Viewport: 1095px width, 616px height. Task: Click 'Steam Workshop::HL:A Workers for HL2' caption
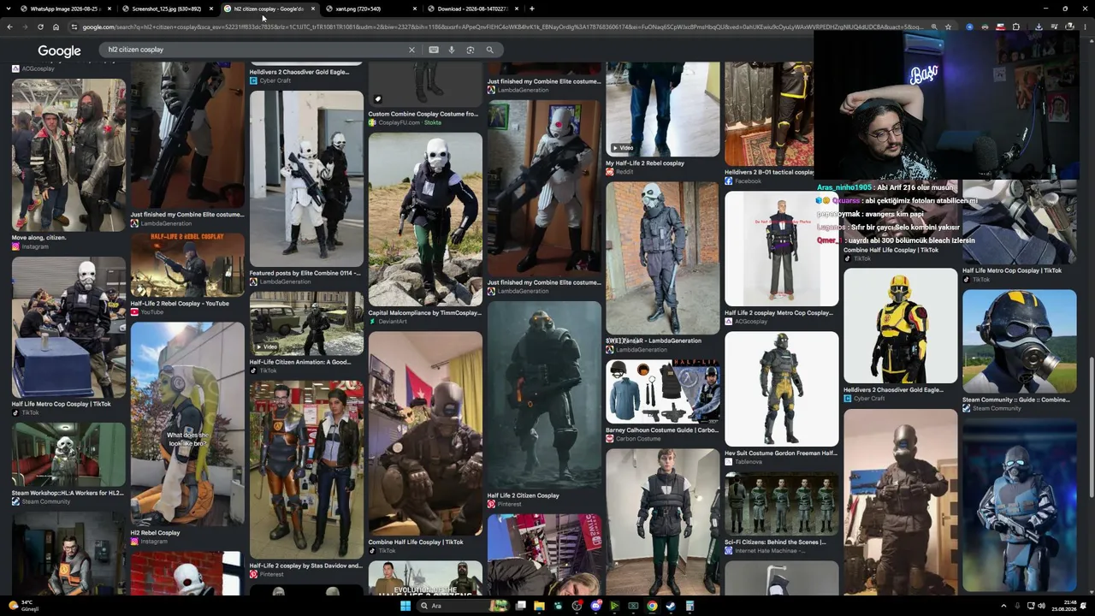[x=68, y=494]
